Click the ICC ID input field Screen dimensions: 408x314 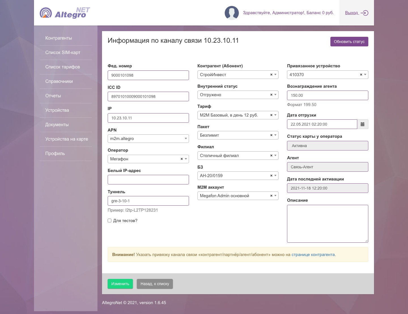[148, 96]
